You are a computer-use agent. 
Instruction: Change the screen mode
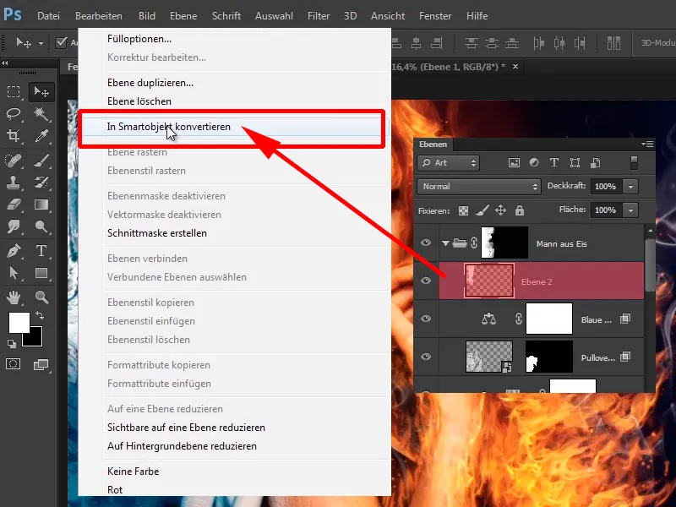tap(41, 365)
